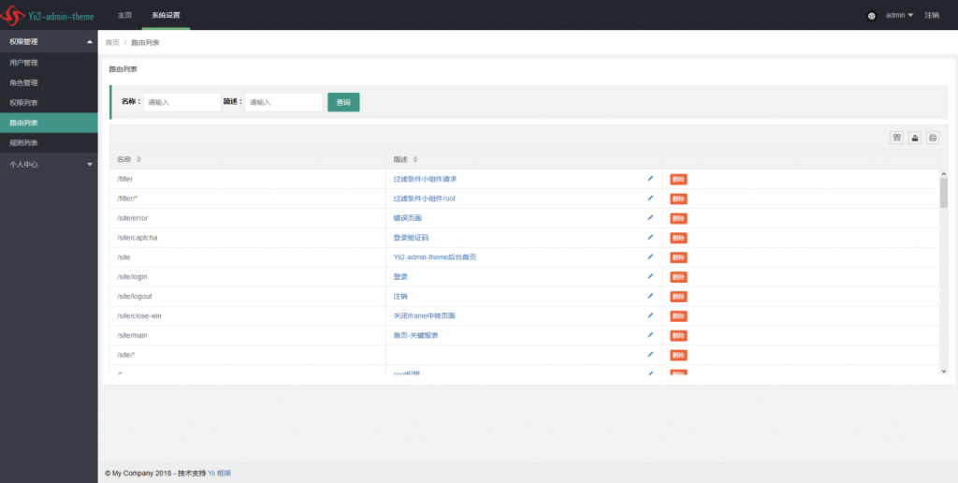Image resolution: width=958 pixels, height=483 pixels.
Task: Click the Yii2-admin-theme logo
Action: 48,15
